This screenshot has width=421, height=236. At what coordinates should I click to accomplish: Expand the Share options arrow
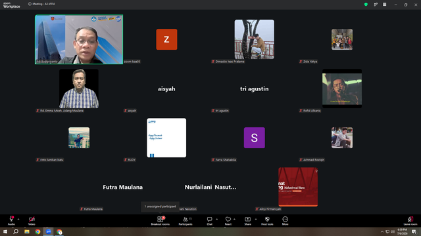(256, 219)
